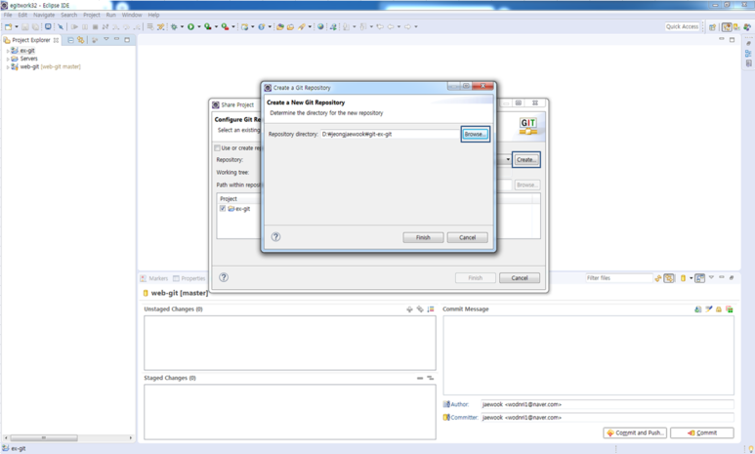Open the Run configurations dropdown arrow
The height and width of the screenshot is (454, 755).
pos(199,27)
